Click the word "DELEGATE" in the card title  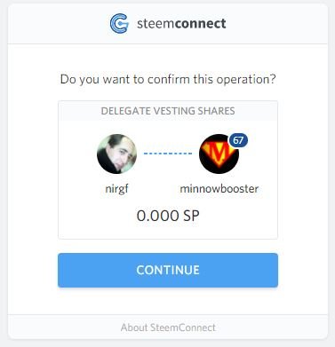click(x=126, y=111)
